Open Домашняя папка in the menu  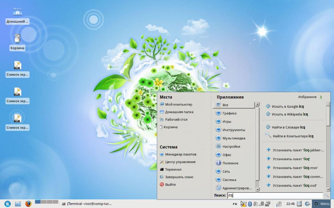pos(176,112)
